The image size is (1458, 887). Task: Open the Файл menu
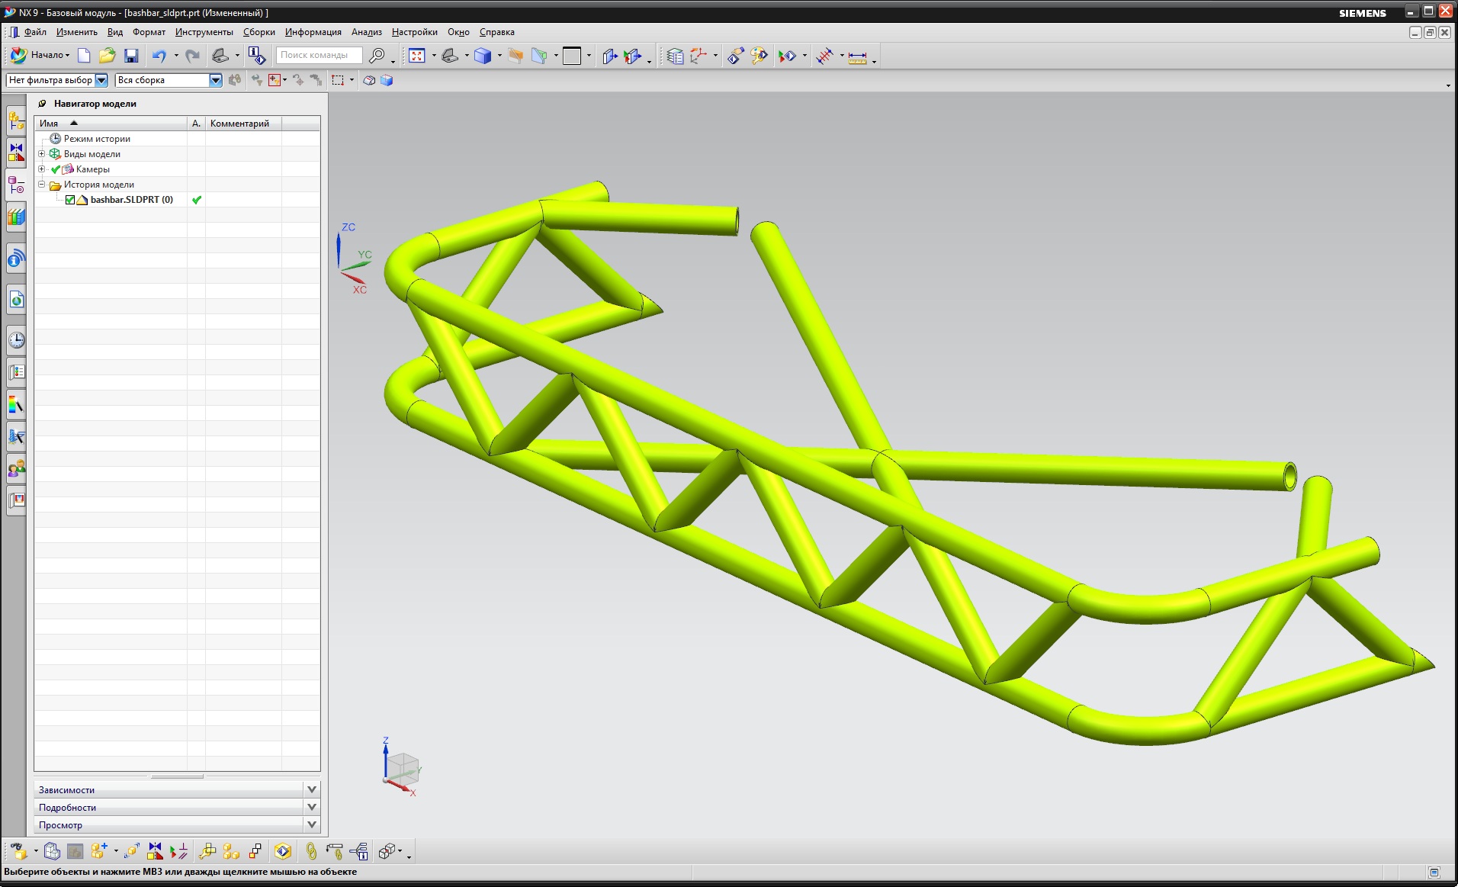click(x=35, y=32)
